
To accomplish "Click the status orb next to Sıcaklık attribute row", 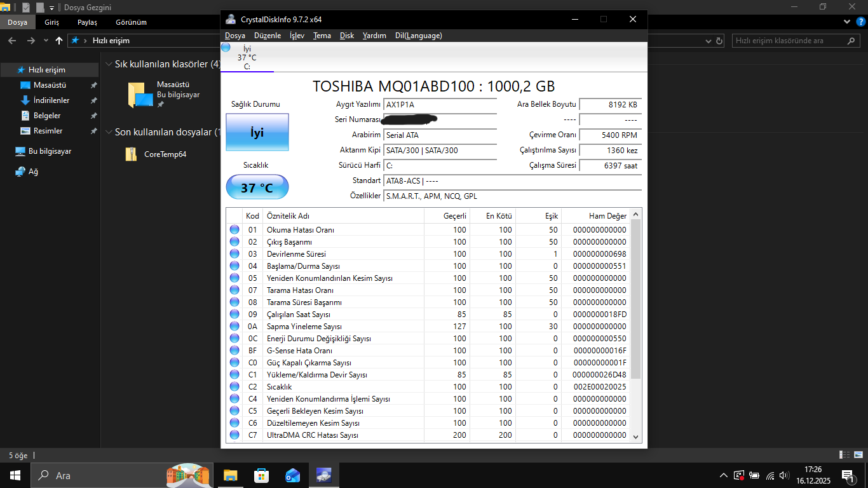I will (234, 386).
